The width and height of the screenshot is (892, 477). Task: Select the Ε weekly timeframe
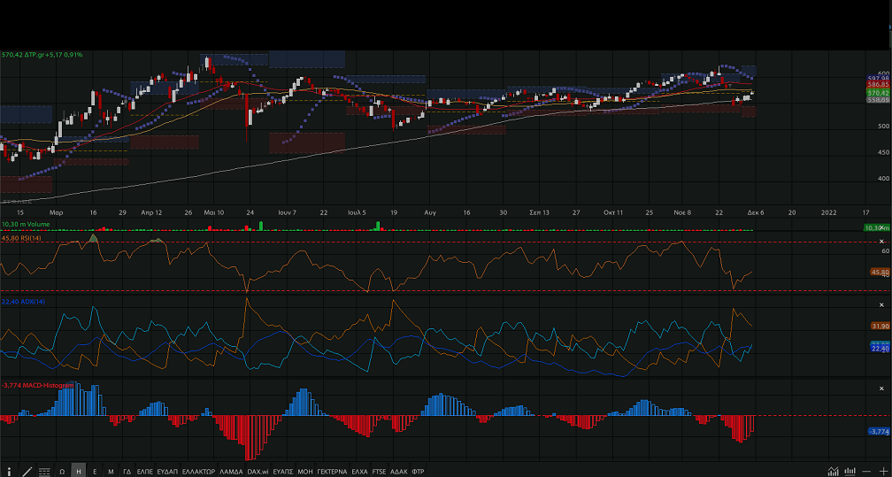click(x=95, y=471)
